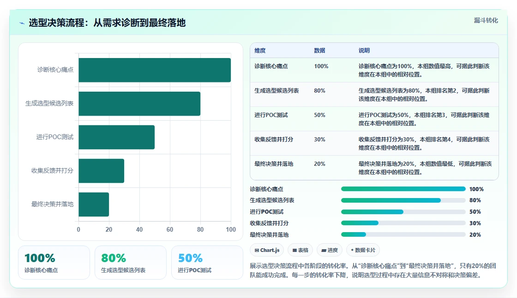Open the 80% 生成选型候选列表 data card
The height and width of the screenshot is (298, 517).
(x=131, y=263)
